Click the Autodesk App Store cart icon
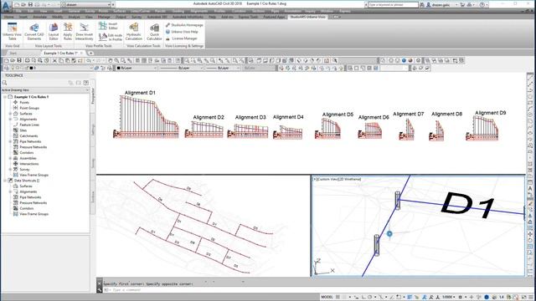The image size is (536, 301). click(x=462, y=5)
